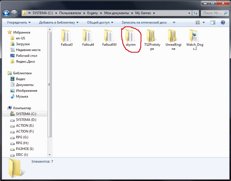
Task: Click the Избранное star icon
Action: coord(10,32)
